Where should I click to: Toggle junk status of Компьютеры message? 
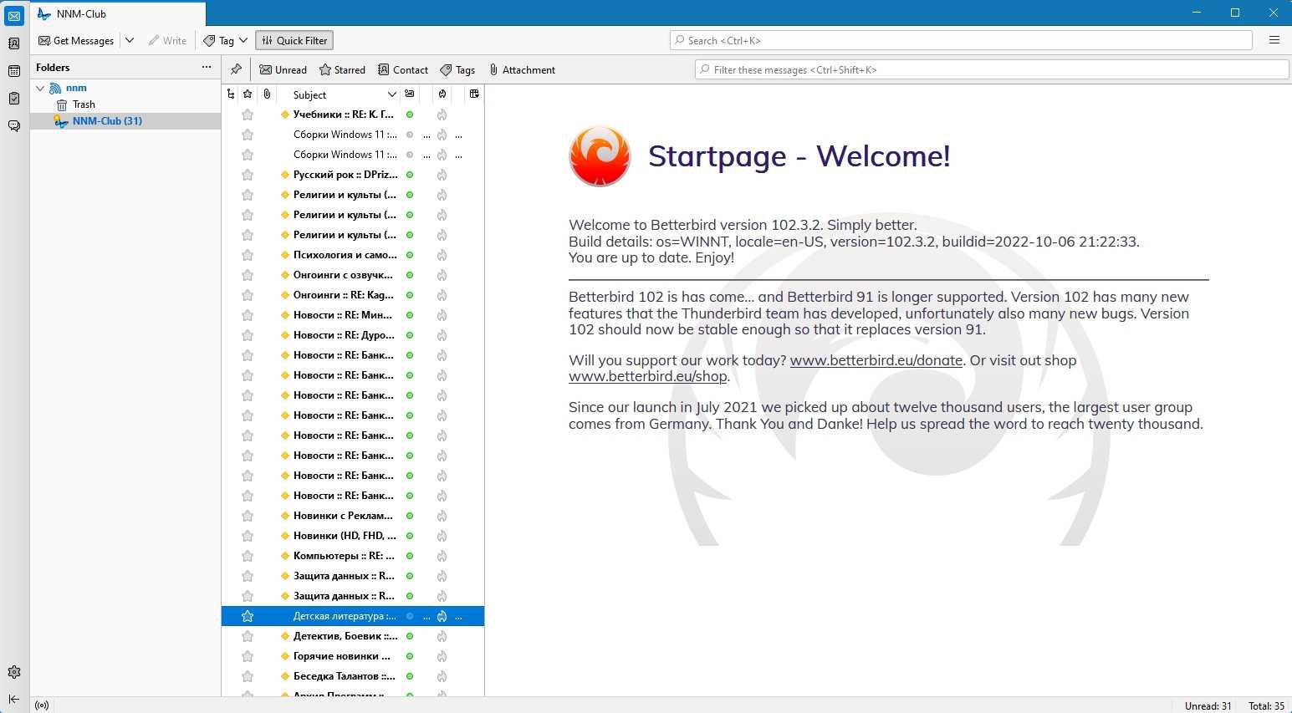442,556
